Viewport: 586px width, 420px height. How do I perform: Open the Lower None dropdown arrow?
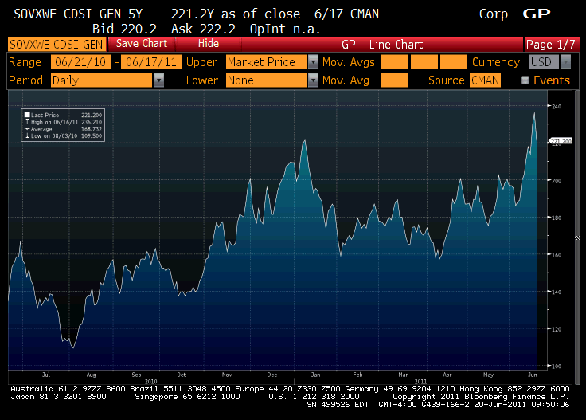click(x=313, y=80)
